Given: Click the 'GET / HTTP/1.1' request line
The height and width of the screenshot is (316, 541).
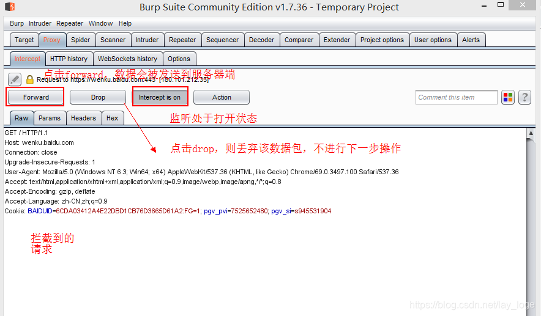Looking at the screenshot, I should 26,133.
